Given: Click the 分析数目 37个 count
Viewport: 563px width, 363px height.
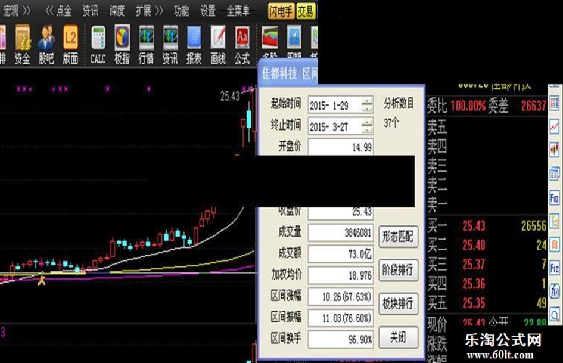Looking at the screenshot, I should click(392, 123).
